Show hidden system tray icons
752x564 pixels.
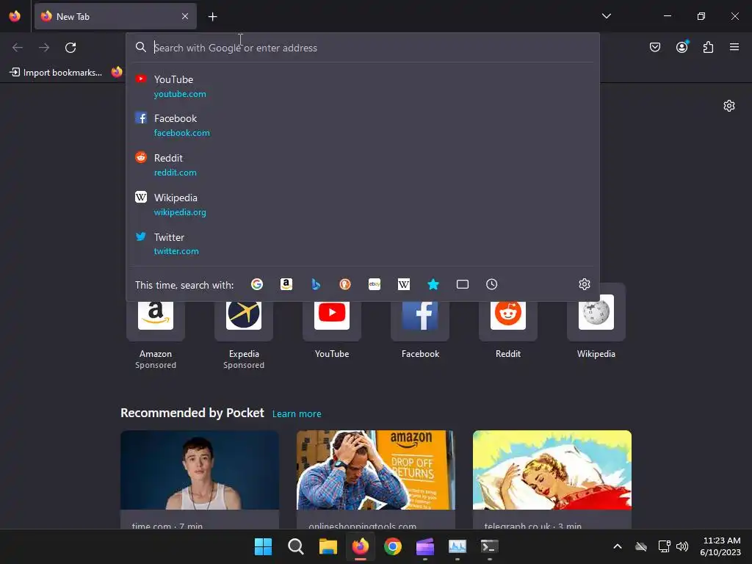pyautogui.click(x=618, y=546)
